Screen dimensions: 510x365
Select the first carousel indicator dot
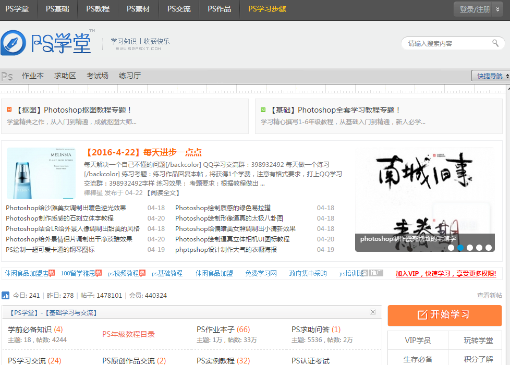point(451,248)
